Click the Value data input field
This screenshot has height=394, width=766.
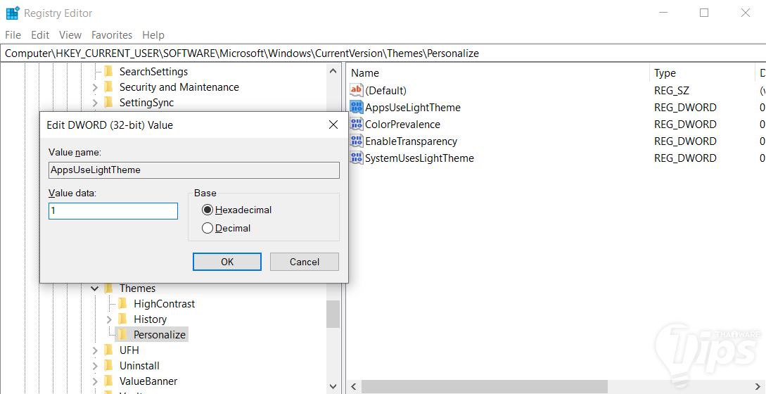[x=113, y=211]
